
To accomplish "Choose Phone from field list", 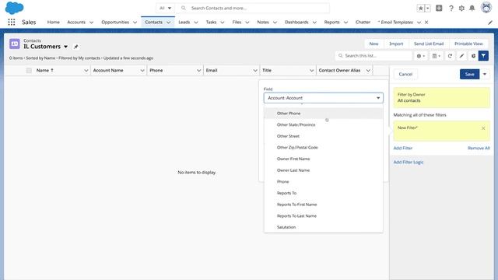I will [324, 181].
